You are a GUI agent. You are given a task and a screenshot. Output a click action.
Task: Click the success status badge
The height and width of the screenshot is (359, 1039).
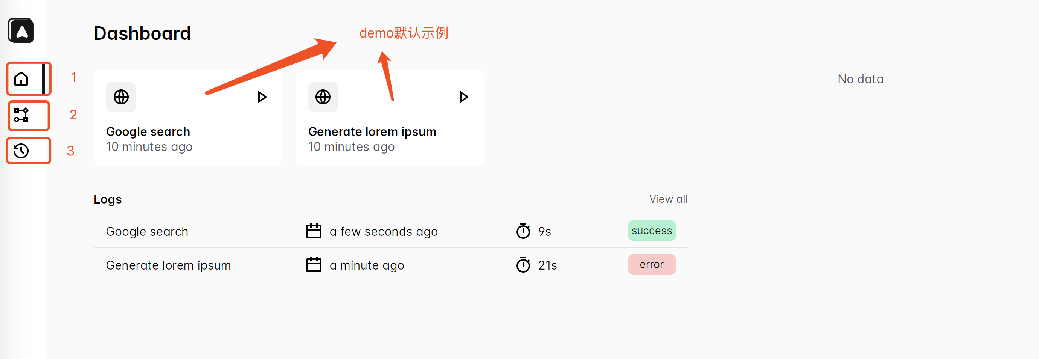(652, 231)
